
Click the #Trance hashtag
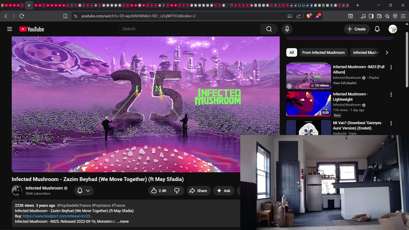[x=118, y=205]
